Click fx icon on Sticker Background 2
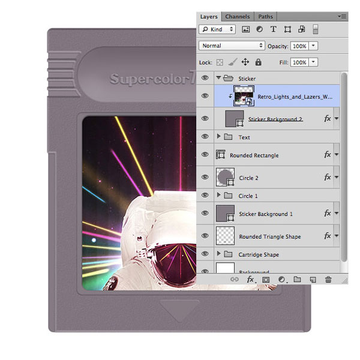 [328, 118]
